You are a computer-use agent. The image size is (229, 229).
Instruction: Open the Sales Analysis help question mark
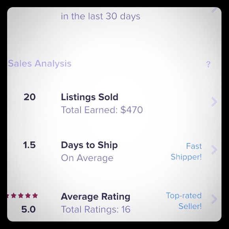point(208,64)
